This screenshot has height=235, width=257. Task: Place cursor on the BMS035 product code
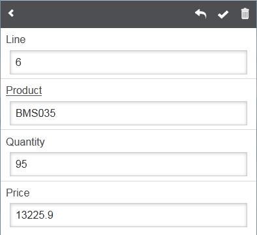click(35, 113)
